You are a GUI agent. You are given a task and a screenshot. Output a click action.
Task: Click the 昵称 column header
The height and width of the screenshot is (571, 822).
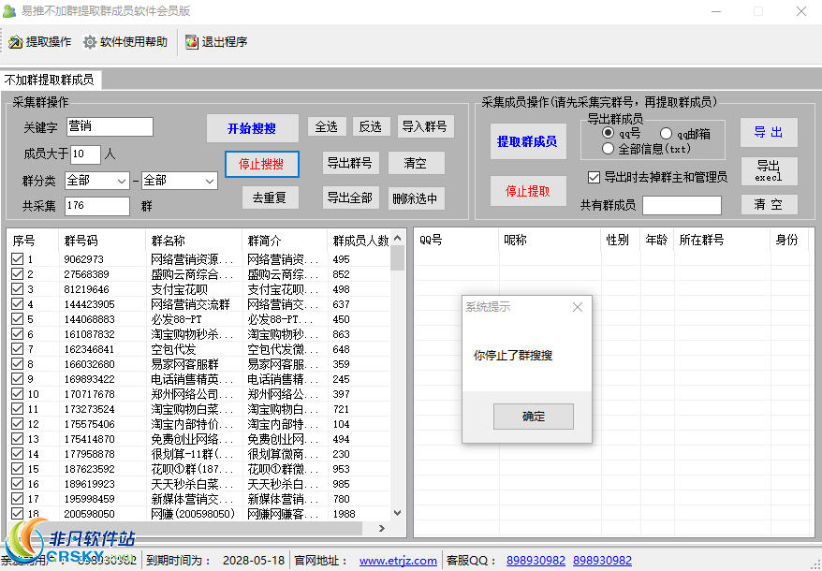(x=550, y=241)
